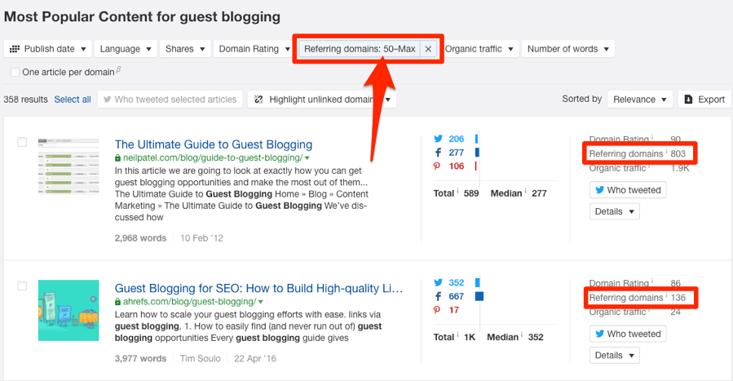This screenshot has width=733, height=381.
Task: Click the Facebook share count 667
Action: [x=457, y=296]
